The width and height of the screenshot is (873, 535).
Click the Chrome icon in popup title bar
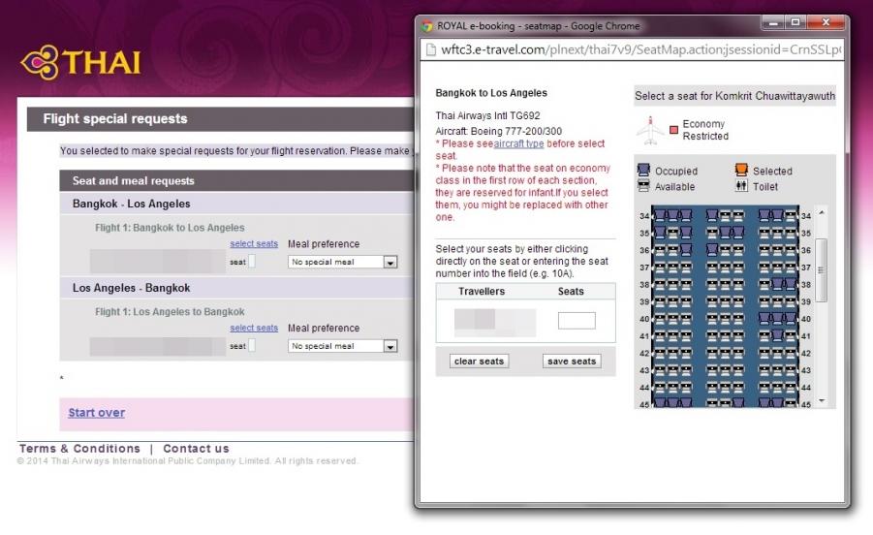[x=426, y=26]
